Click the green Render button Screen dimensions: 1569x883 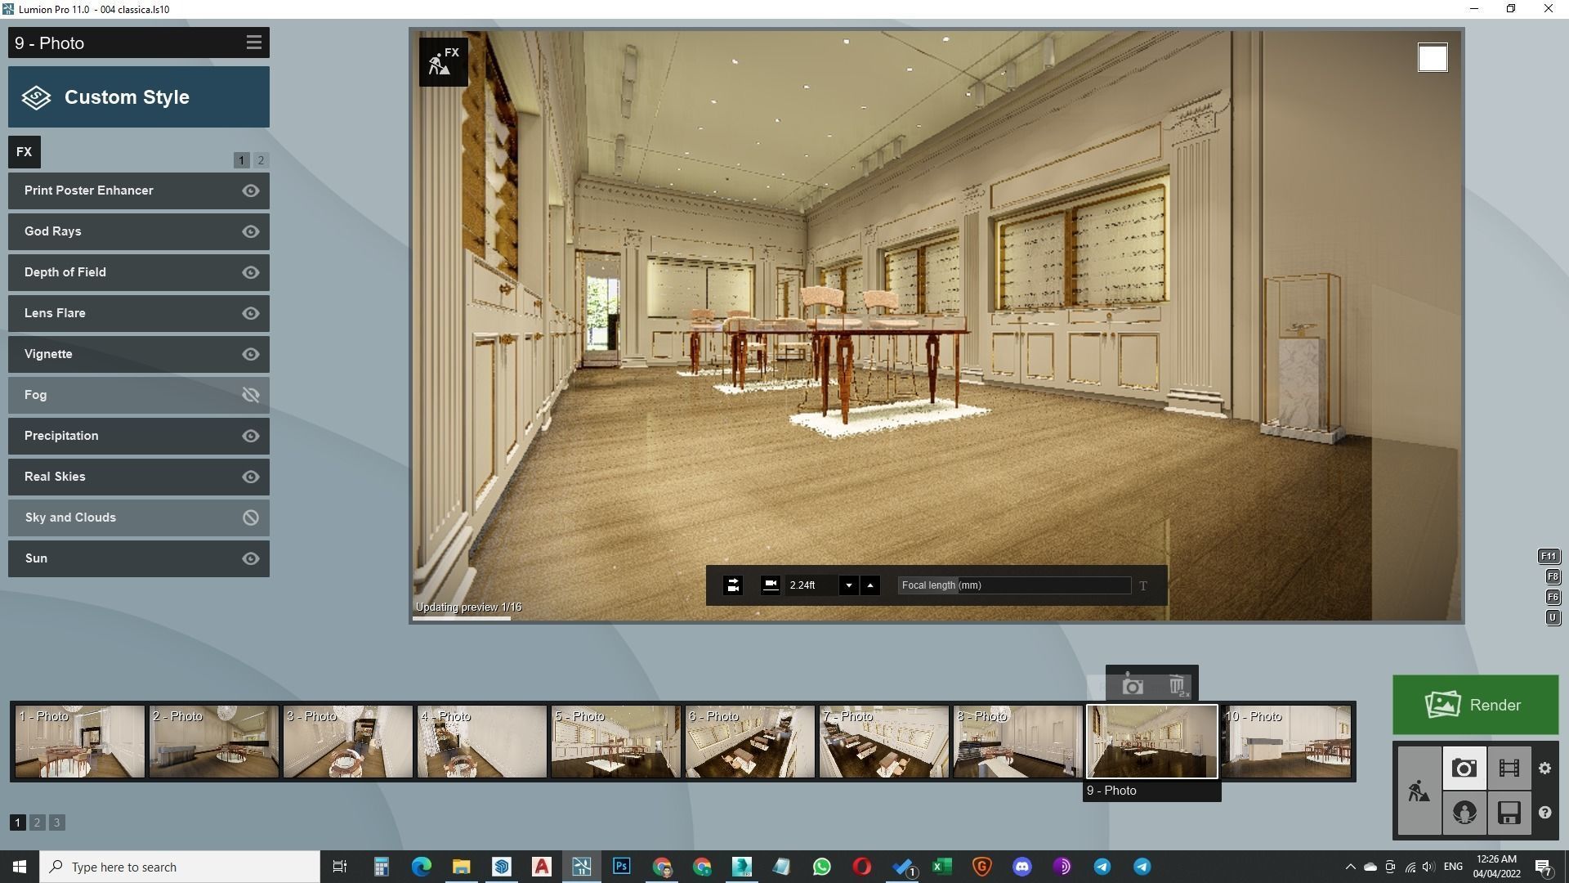(x=1475, y=705)
